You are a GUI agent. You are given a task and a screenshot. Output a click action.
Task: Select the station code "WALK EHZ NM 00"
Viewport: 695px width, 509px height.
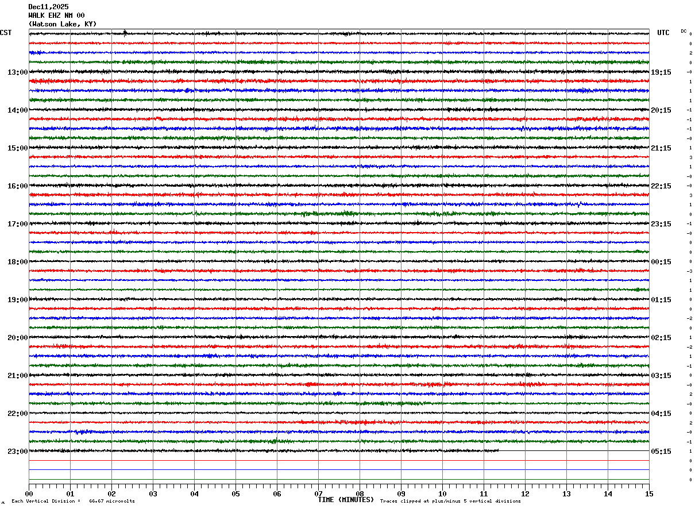point(56,16)
